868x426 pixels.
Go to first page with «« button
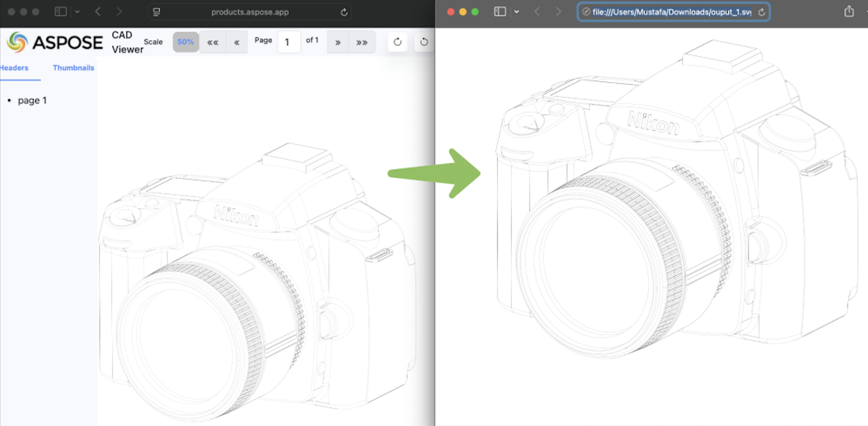point(212,43)
